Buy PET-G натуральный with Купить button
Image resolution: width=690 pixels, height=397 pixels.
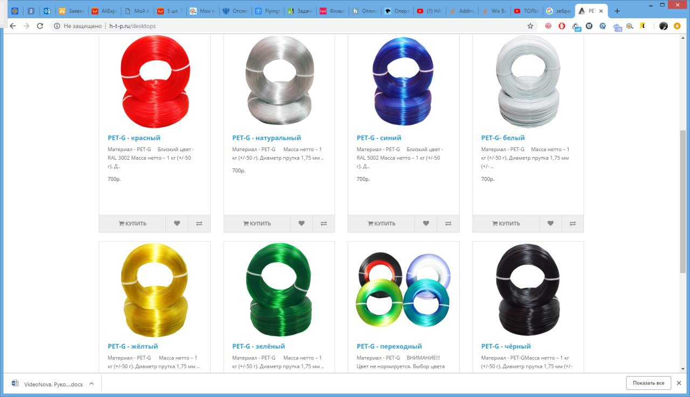coord(257,224)
